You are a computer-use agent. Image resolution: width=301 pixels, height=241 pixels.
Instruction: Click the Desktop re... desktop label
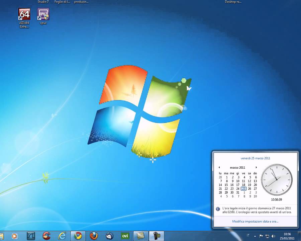pos(233,2)
